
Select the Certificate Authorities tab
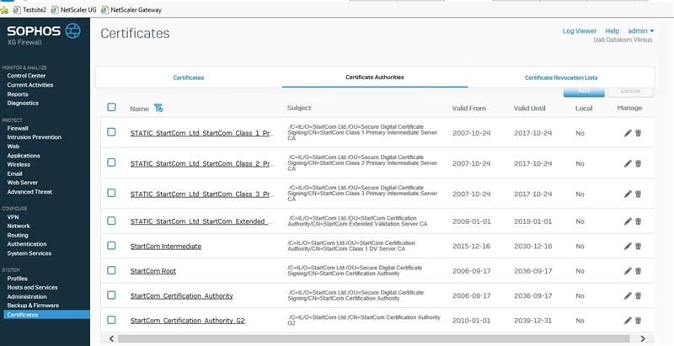[375, 77]
